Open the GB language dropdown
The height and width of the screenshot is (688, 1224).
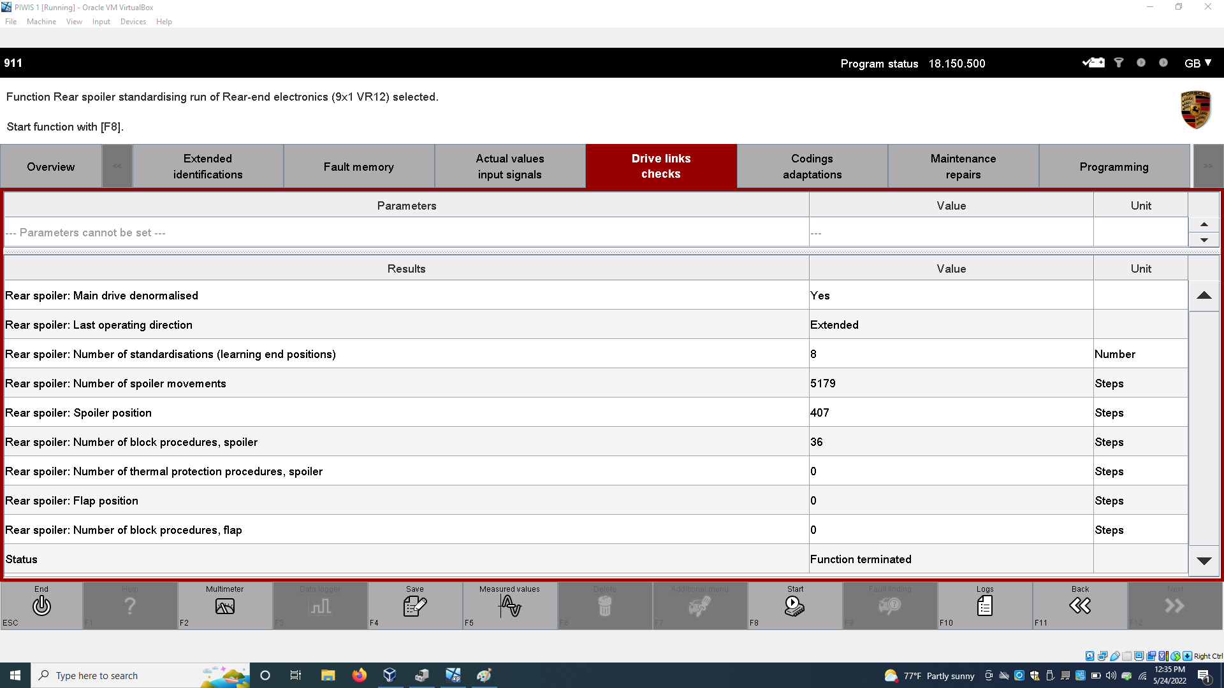click(1197, 63)
